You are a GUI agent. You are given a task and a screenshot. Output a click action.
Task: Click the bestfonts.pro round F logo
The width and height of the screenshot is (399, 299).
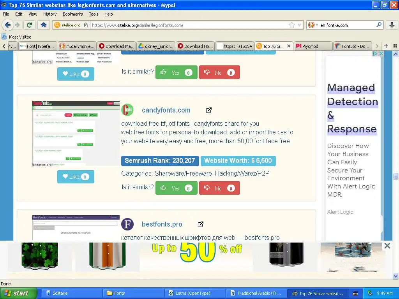[127, 224]
